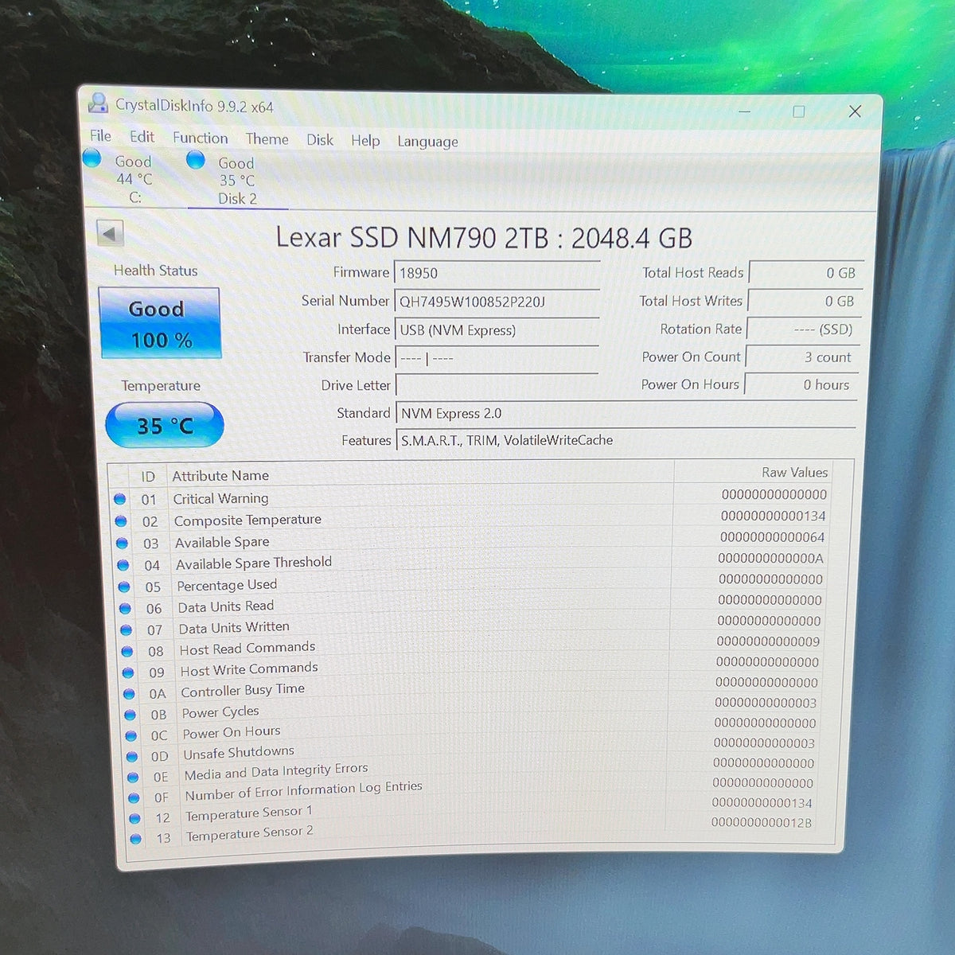
Task: Open the Disk menu
Action: click(x=320, y=139)
